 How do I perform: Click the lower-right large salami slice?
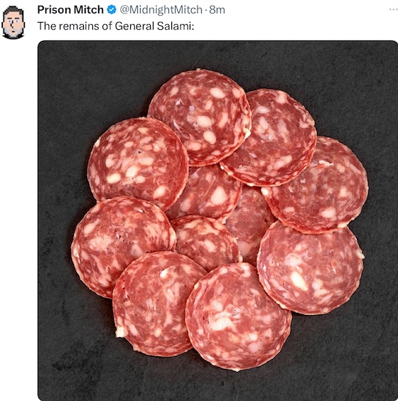point(311,267)
